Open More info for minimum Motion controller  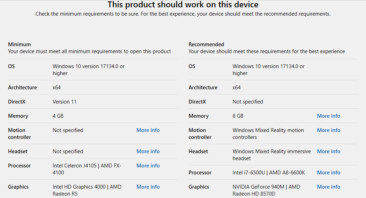148,130
